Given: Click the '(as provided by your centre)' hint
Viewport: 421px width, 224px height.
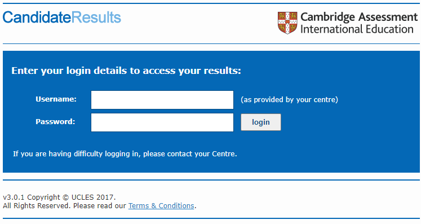Looking at the screenshot, I should [290, 100].
